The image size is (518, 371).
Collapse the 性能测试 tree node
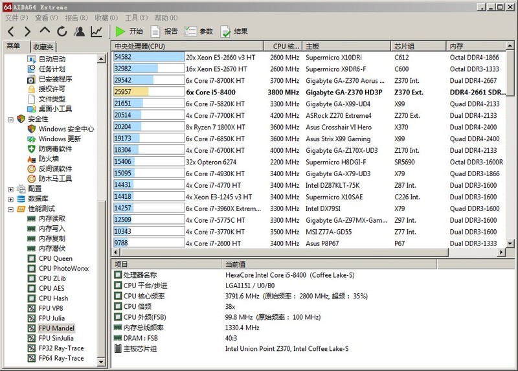click(10, 209)
